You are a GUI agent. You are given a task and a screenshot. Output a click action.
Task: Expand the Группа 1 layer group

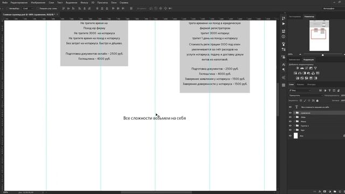[294, 126]
